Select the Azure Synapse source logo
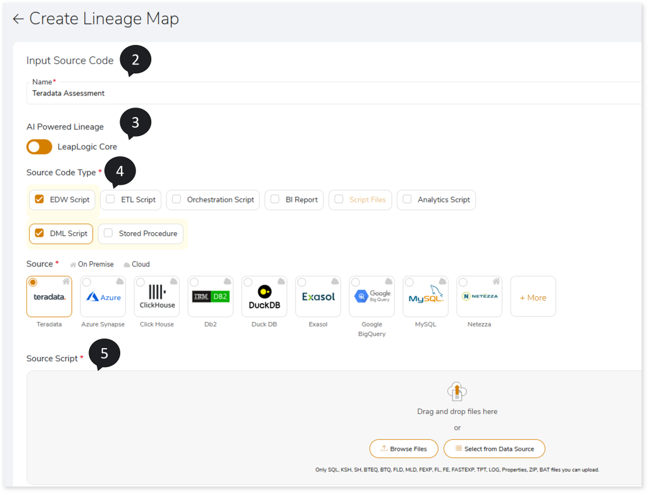Screen dimensions: 648x493 pos(103,297)
